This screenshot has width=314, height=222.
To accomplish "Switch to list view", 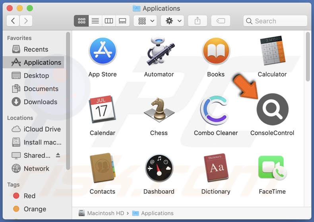I will 95,21.
